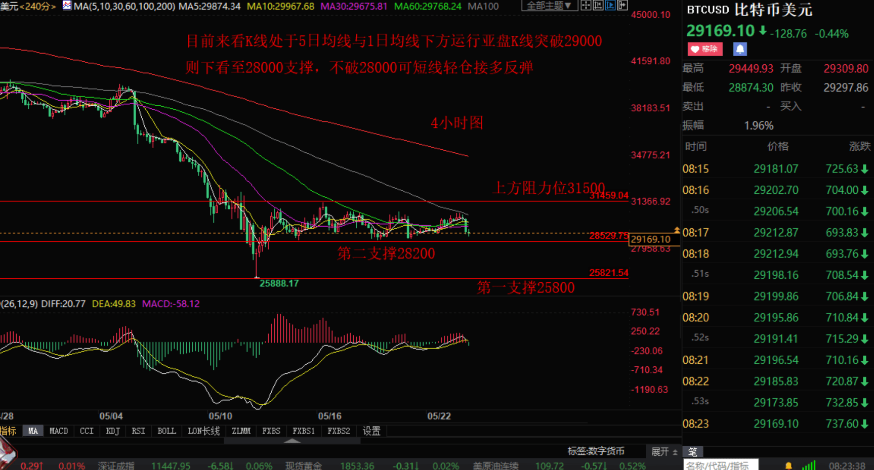Click the app logo in the bottom-left corner
The width and height of the screenshot is (874, 470).
(x=6, y=455)
